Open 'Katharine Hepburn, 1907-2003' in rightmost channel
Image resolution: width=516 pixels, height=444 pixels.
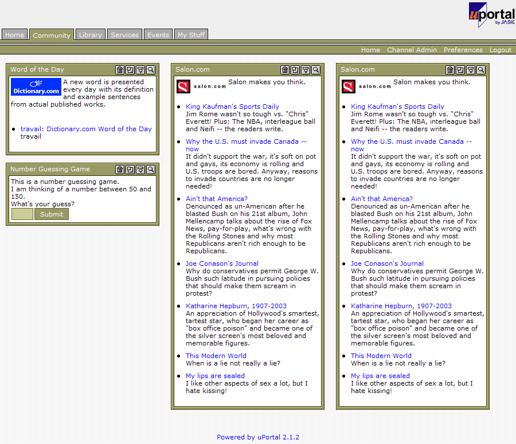pyautogui.click(x=401, y=306)
